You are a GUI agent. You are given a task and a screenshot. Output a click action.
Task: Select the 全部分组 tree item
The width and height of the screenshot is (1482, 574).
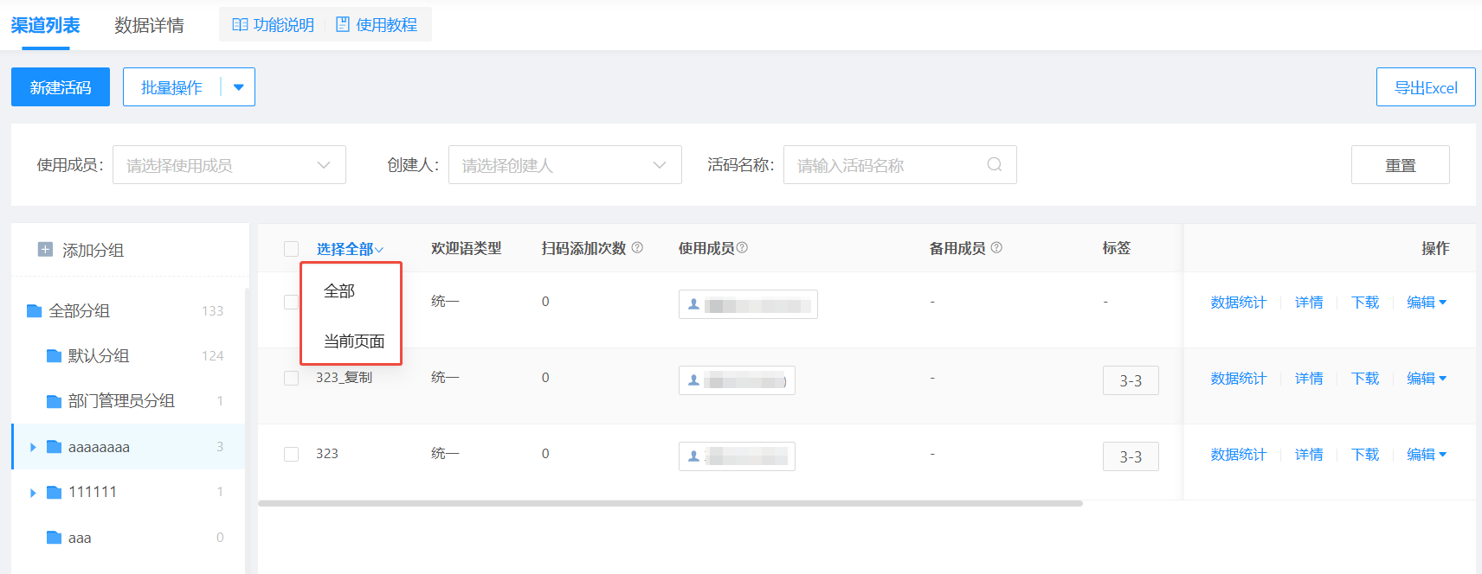128,310
